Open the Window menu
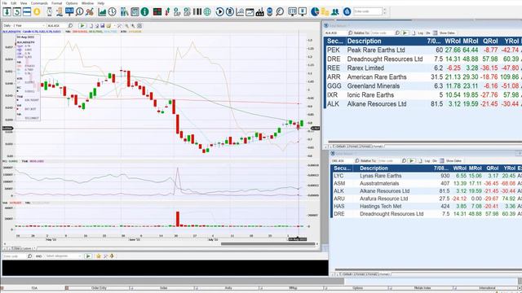The image size is (522, 293). (87, 3)
